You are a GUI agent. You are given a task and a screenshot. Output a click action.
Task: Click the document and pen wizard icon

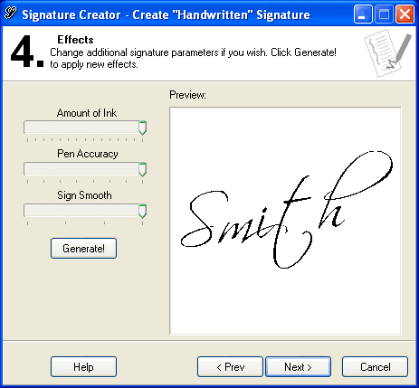pyautogui.click(x=388, y=52)
